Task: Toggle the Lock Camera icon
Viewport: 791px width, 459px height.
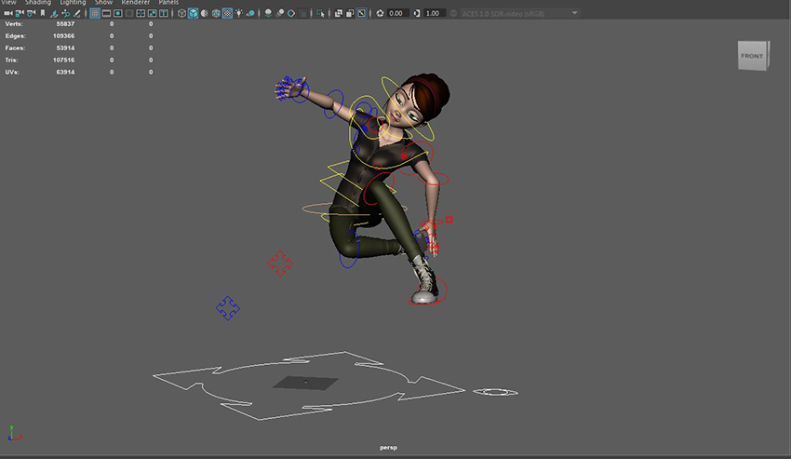Action: click(20, 14)
